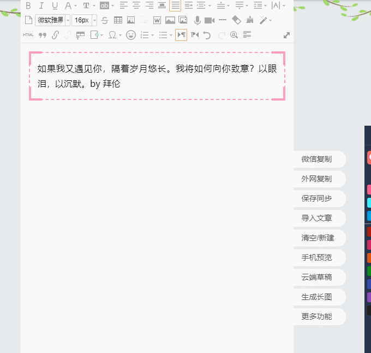Click 清空/新建 button
Image resolution: width=371 pixels, height=353 pixels.
(319, 238)
